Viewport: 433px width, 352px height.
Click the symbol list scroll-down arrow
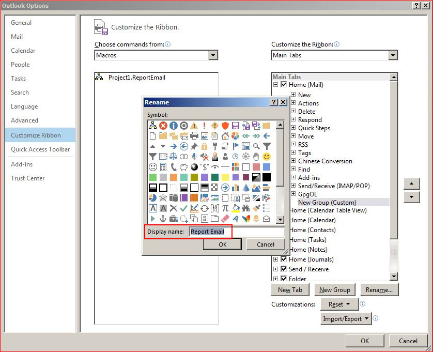(x=280, y=220)
